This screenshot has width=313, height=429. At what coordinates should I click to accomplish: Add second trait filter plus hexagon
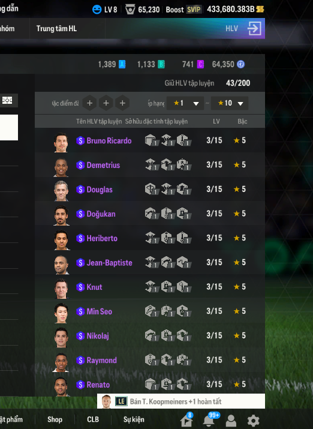pos(106,103)
